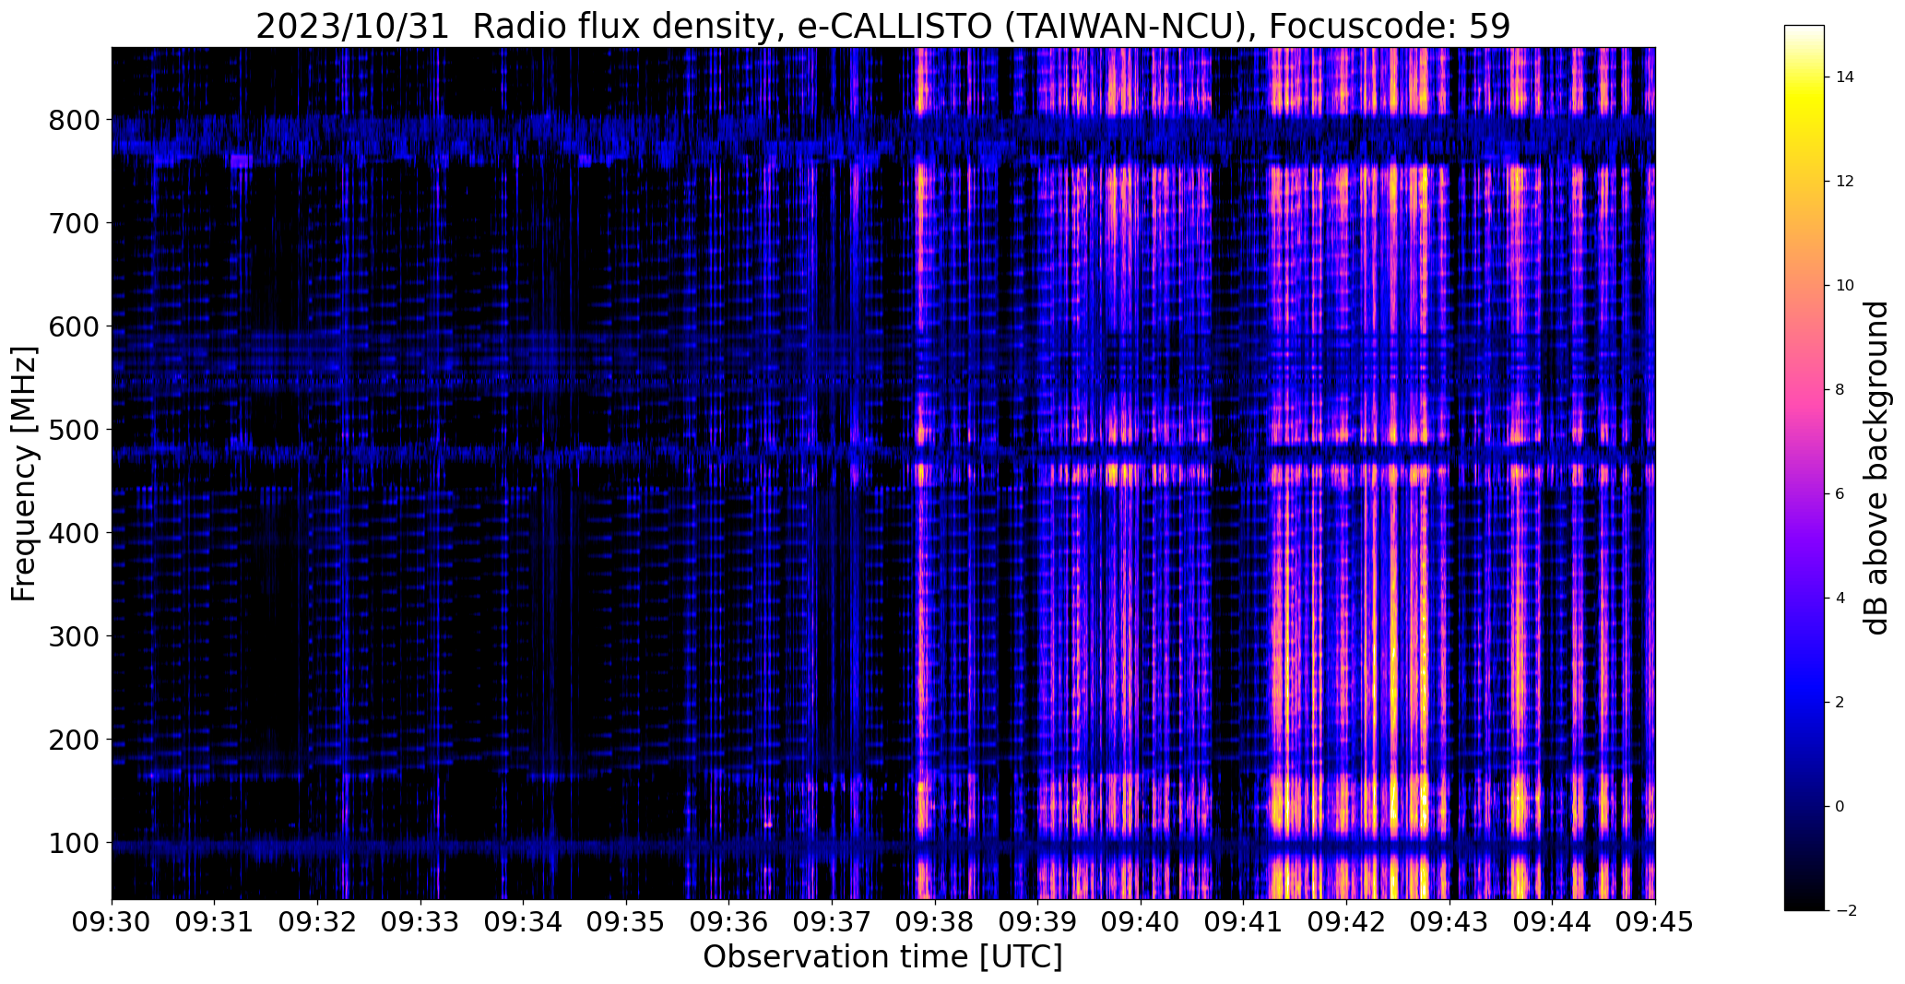Viewport: 1905px width, 984px height.
Task: Click the 09:31 time tick label
Action: pos(215,922)
